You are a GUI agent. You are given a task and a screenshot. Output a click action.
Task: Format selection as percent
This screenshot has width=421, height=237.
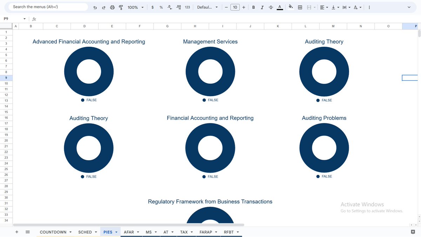point(161,7)
